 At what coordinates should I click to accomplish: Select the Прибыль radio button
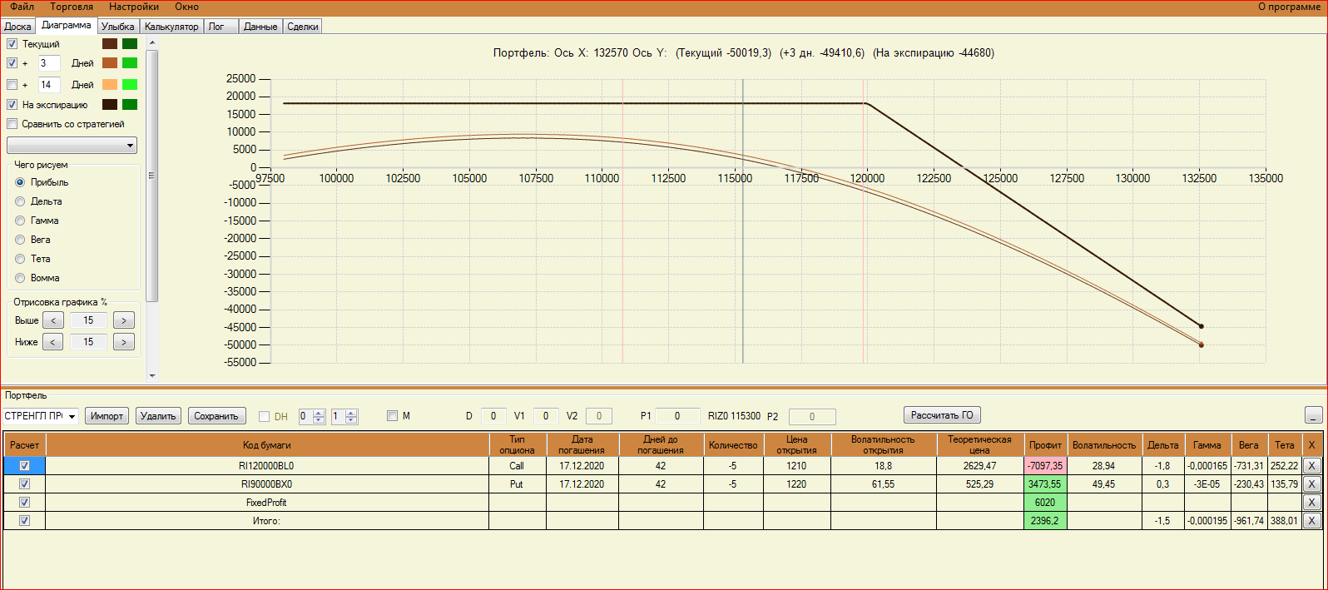(x=20, y=182)
